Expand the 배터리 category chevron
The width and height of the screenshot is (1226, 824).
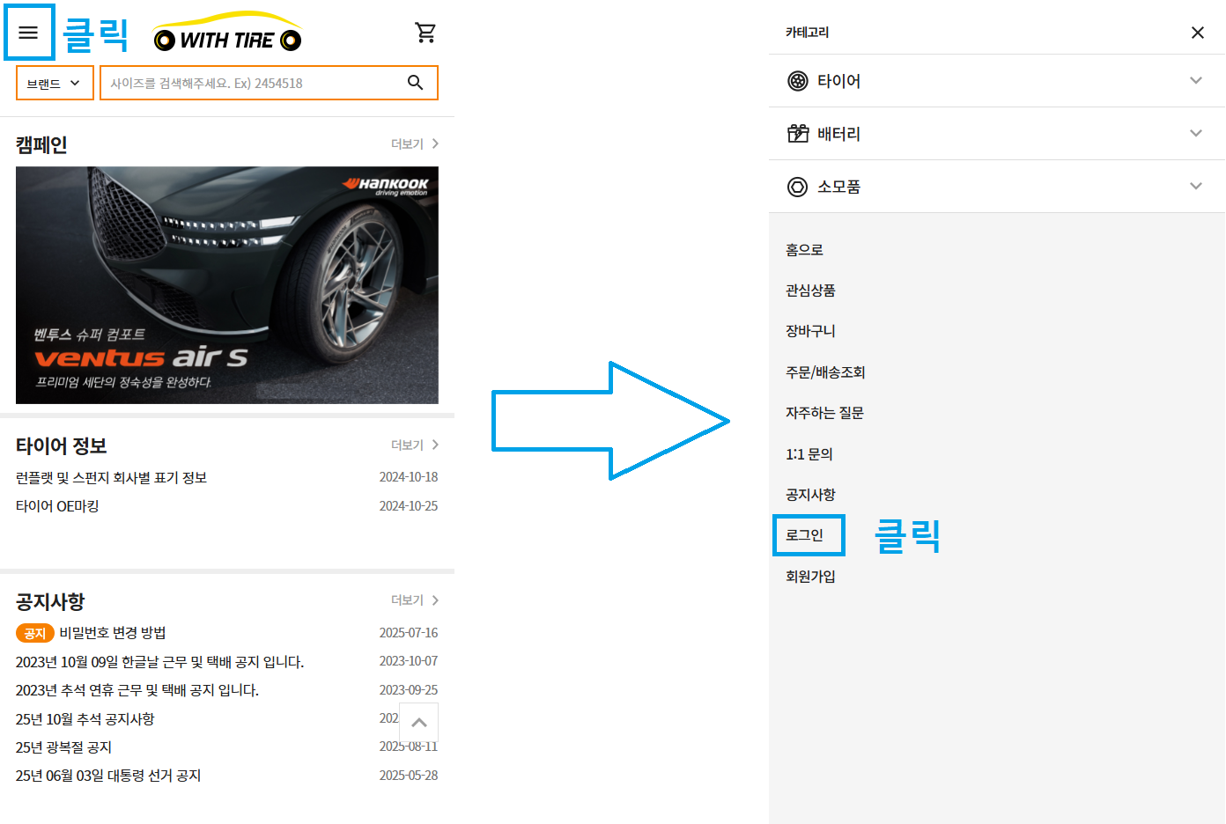[1195, 134]
